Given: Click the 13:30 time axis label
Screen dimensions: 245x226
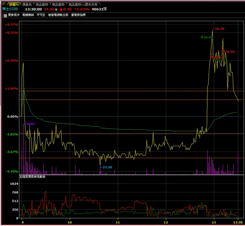Looking at the screenshot, I should coord(238,222).
